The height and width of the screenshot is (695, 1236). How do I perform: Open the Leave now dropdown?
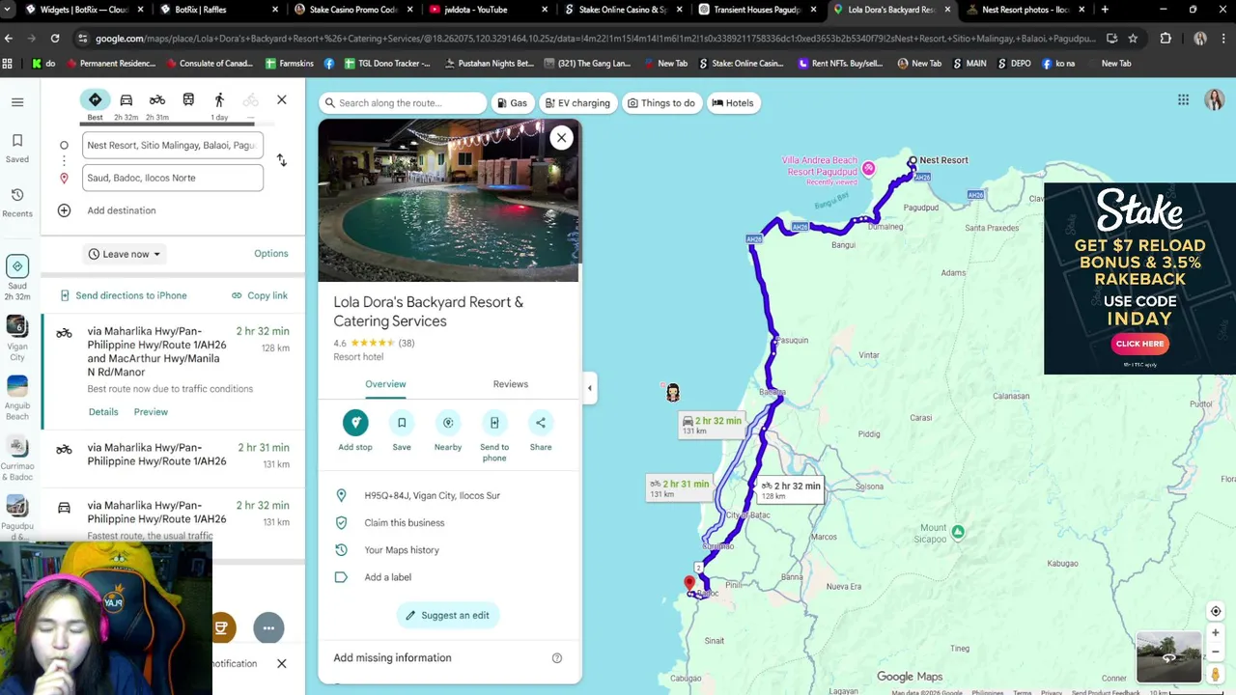(126, 254)
